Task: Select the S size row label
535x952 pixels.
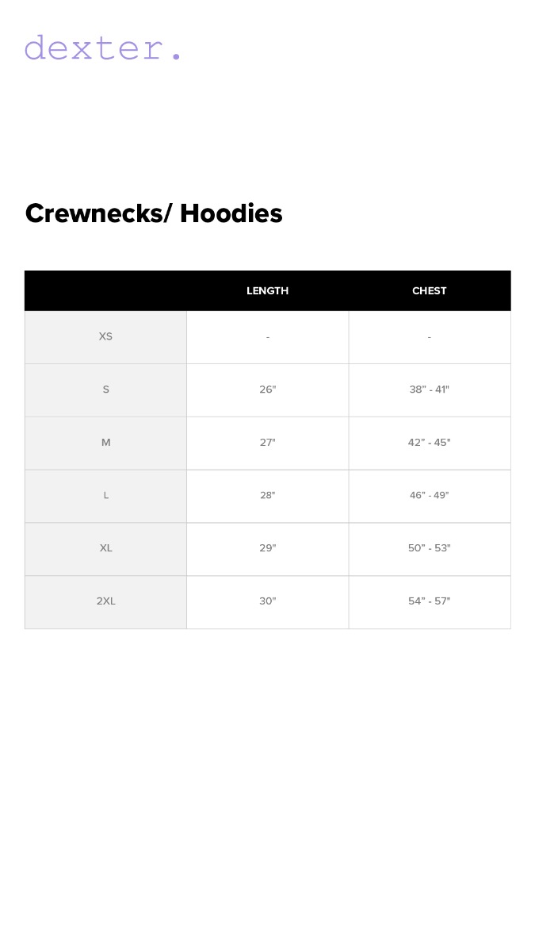Action: click(105, 390)
